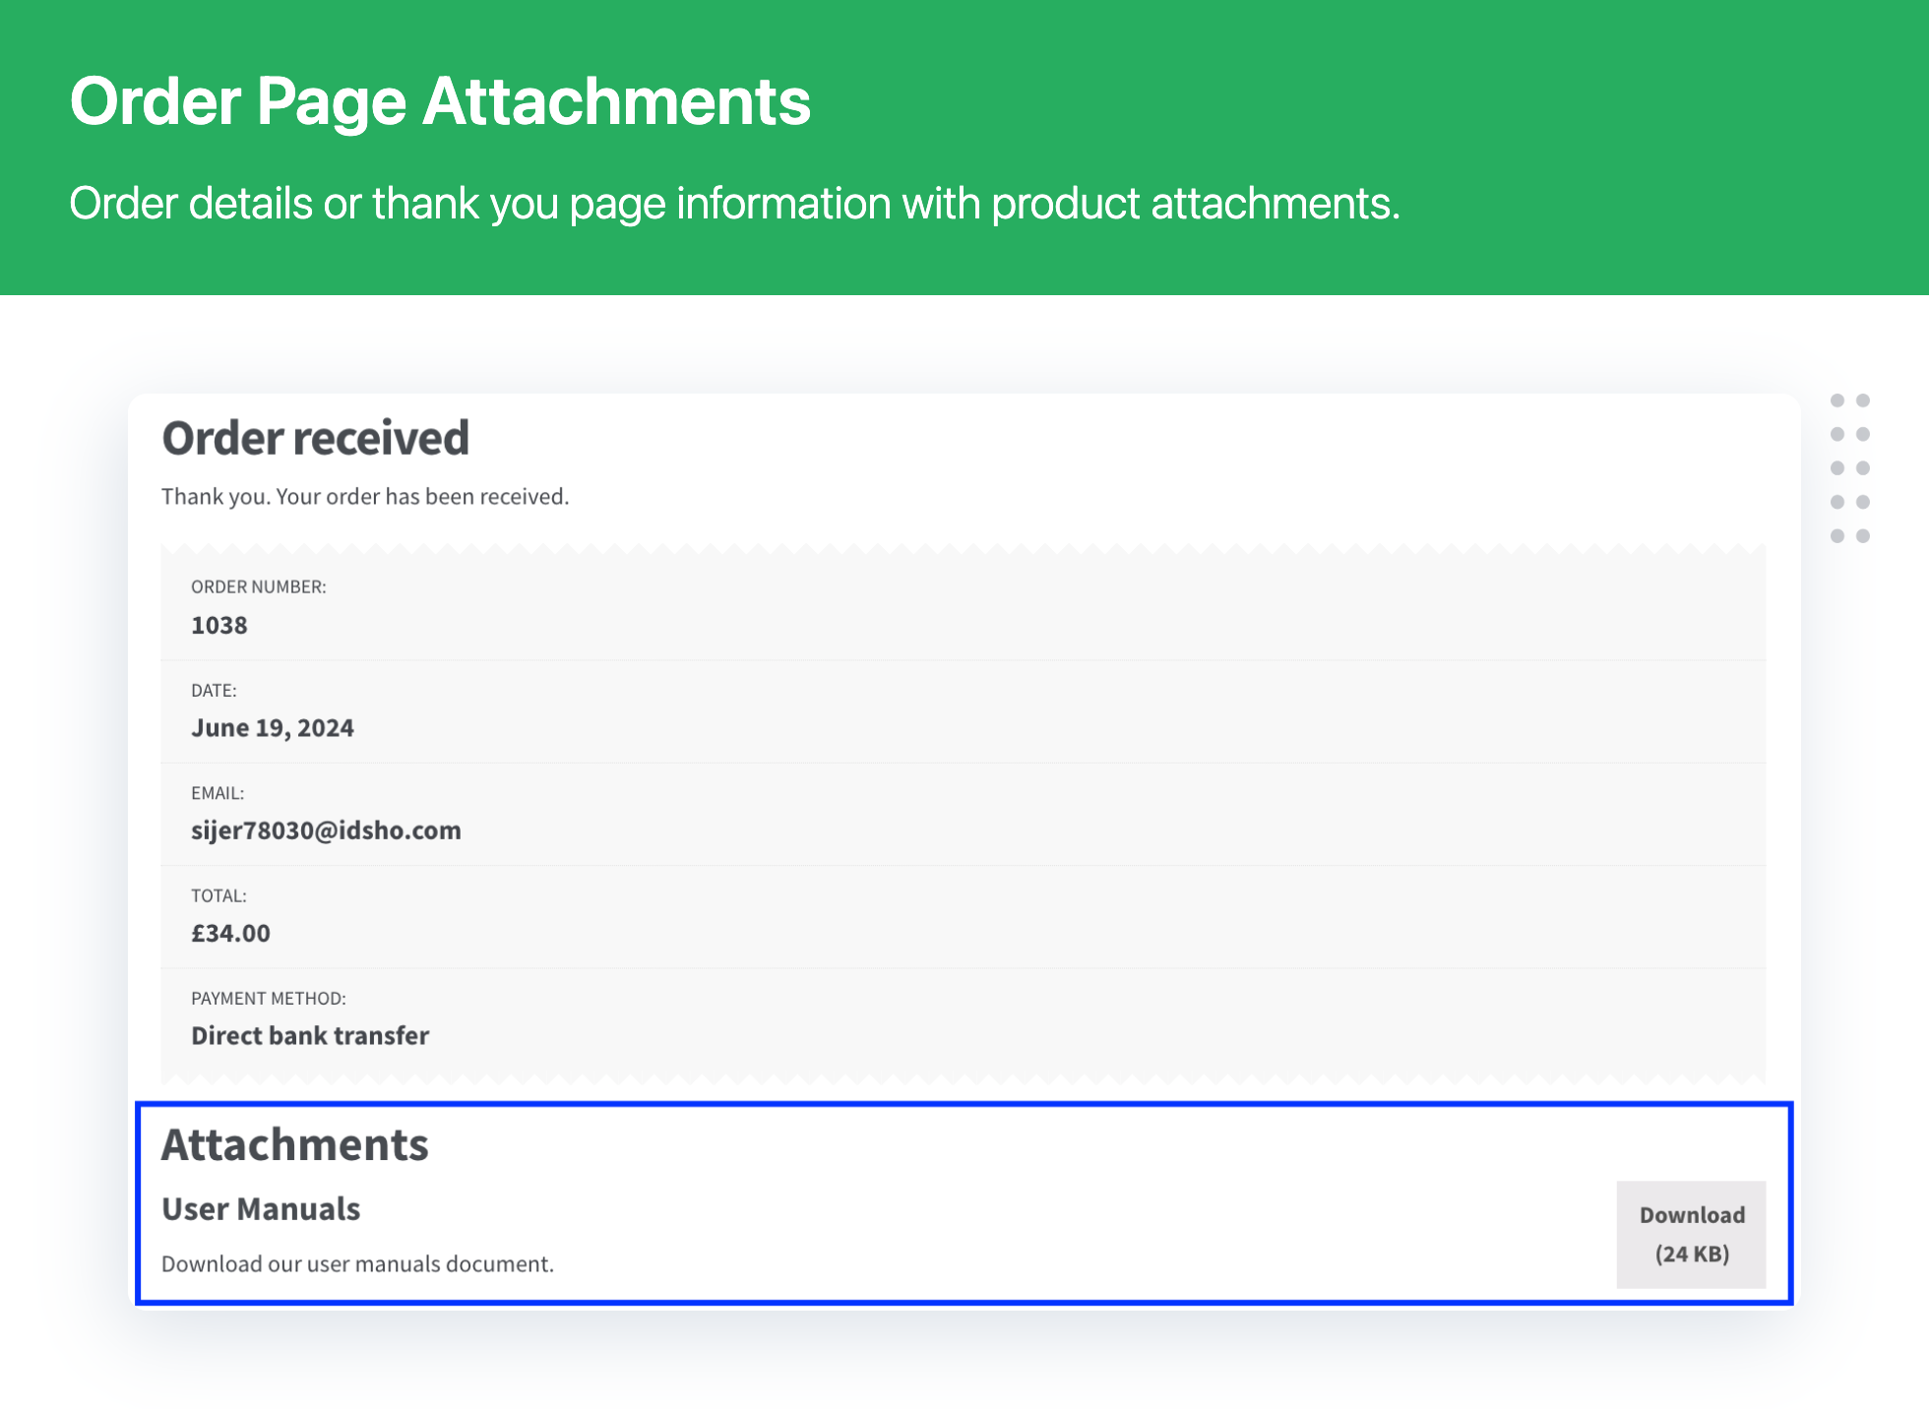Click the date June 19, 2024
The height and width of the screenshot is (1409, 1929).
coord(273,728)
